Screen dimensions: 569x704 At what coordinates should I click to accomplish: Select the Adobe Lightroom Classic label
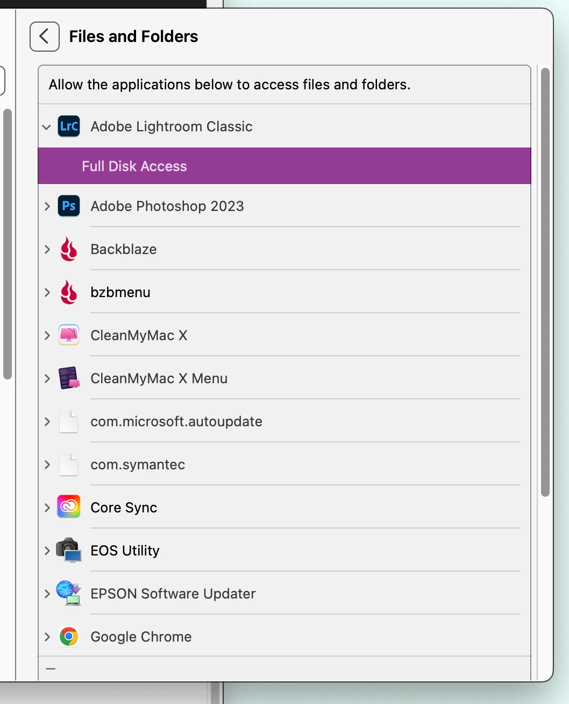pos(172,126)
